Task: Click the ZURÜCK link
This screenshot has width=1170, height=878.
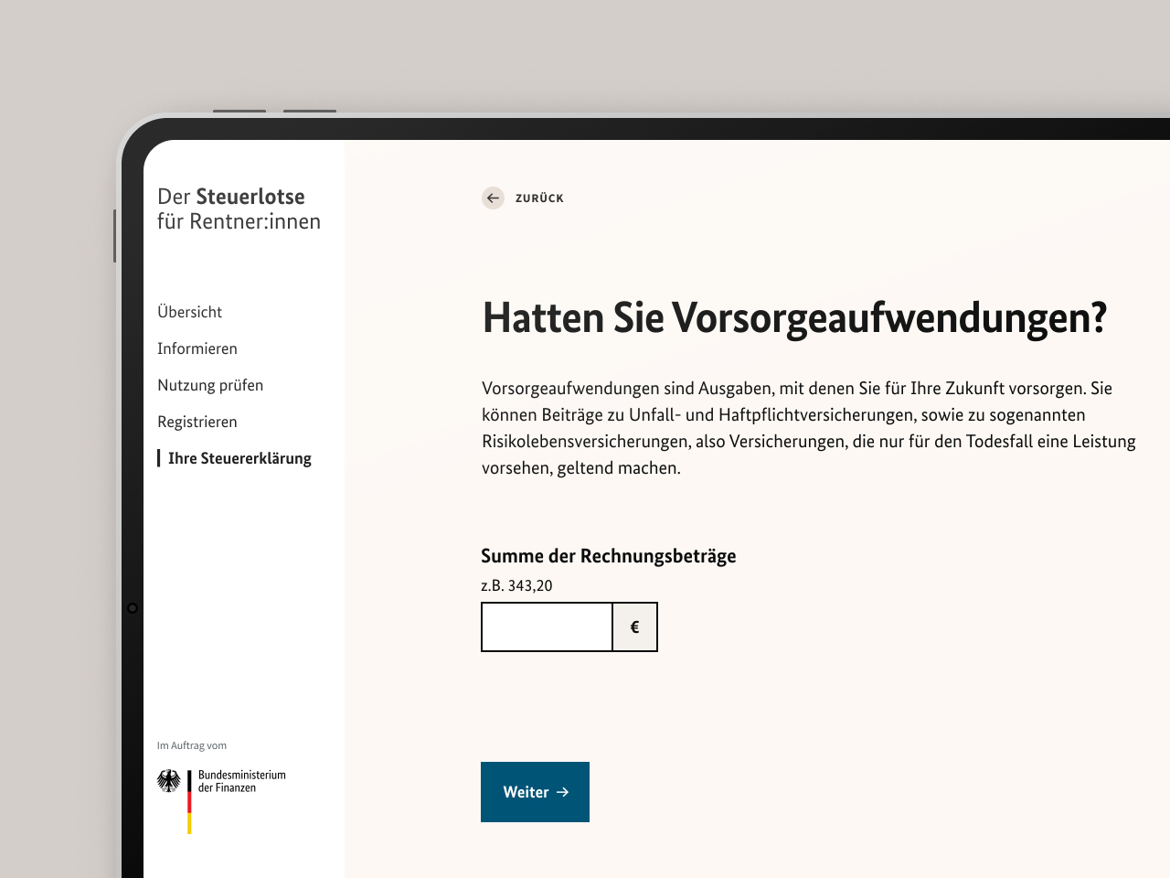Action: [x=539, y=198]
